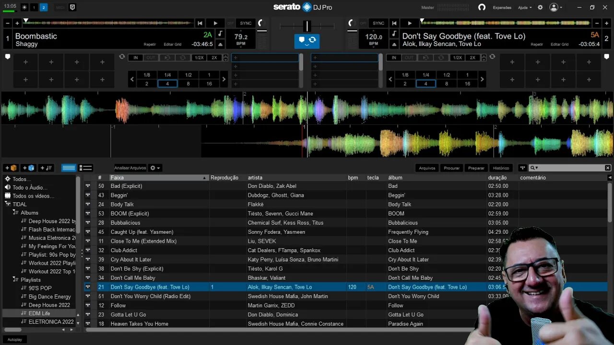This screenshot has height=345, width=614.
Task: Open user account dropdown
Action: [556, 7]
